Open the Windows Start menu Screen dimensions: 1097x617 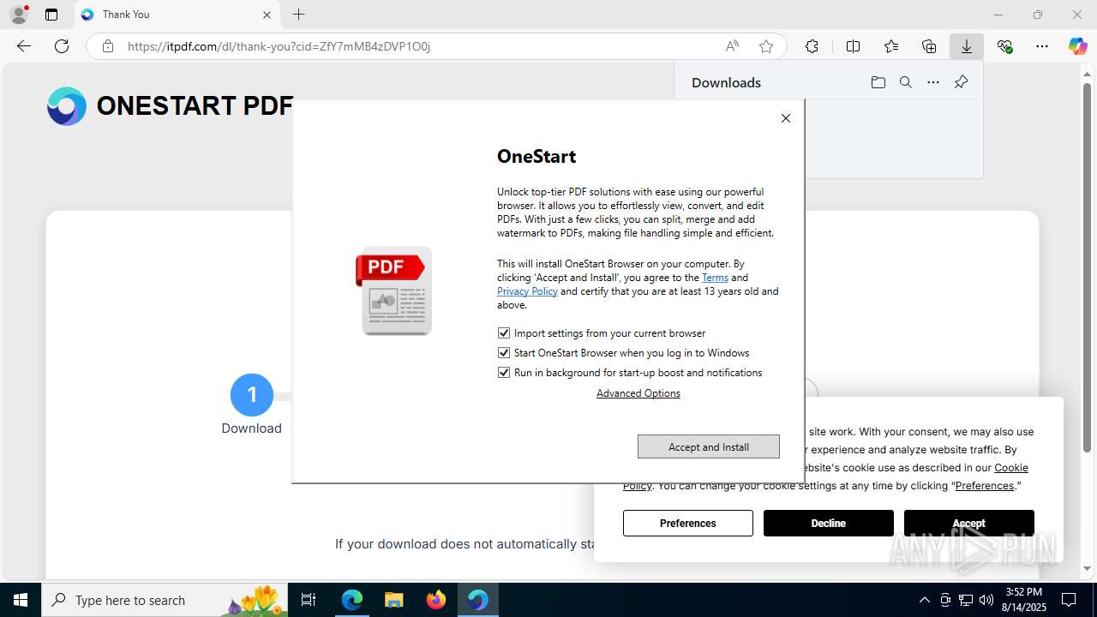coord(21,600)
